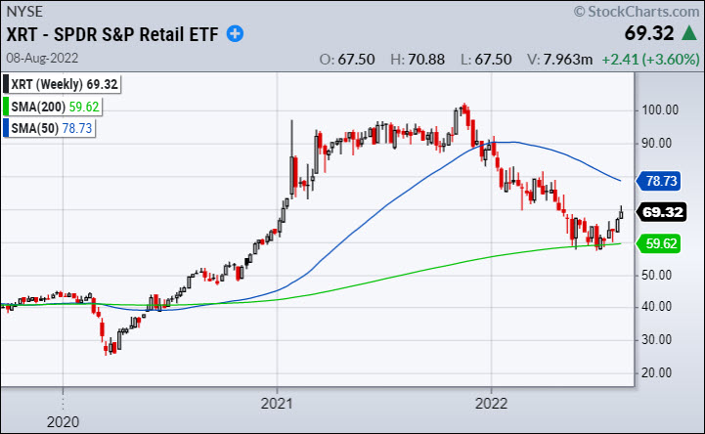Click the copyright symbol before StockCharts.com
Viewport: 705px width, 434px height.
pyautogui.click(x=580, y=11)
